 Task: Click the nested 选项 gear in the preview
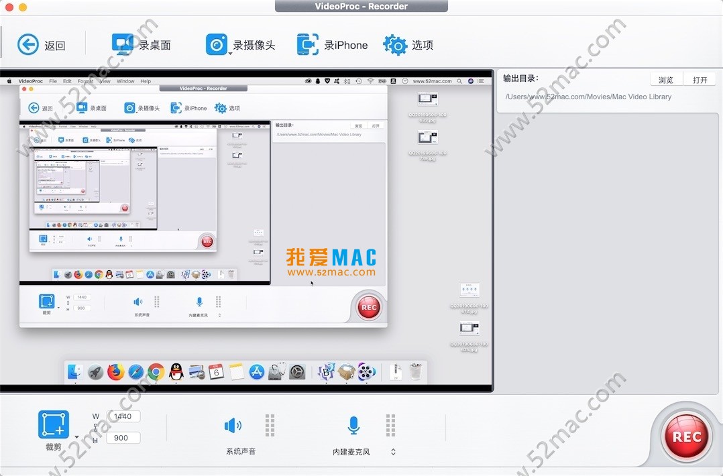coord(221,108)
